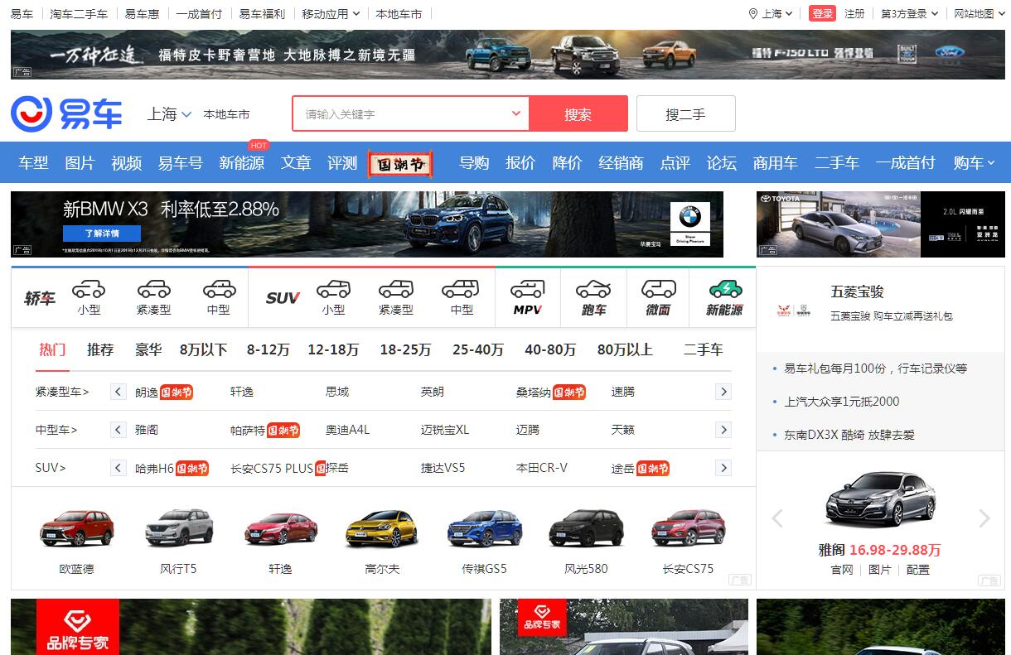Click the Yiche logo icon

[31, 113]
